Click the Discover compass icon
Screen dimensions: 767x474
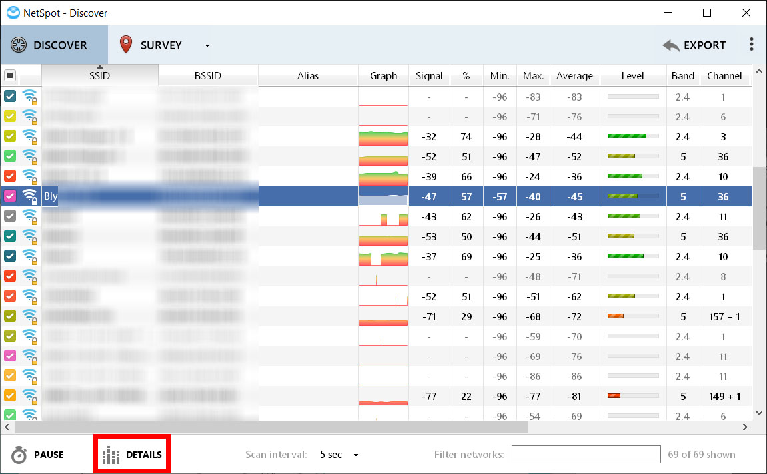pyautogui.click(x=19, y=45)
